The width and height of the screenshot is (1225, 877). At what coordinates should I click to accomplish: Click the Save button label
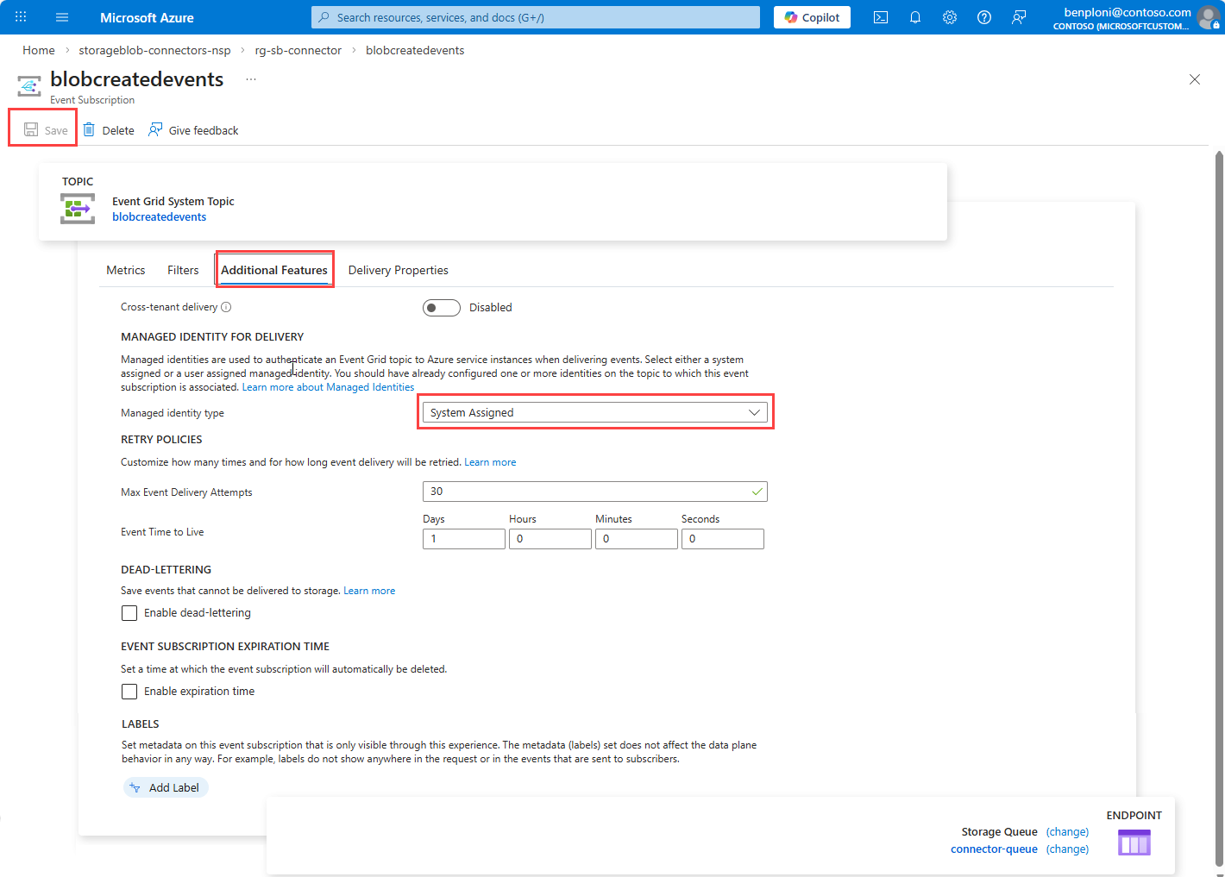point(56,131)
